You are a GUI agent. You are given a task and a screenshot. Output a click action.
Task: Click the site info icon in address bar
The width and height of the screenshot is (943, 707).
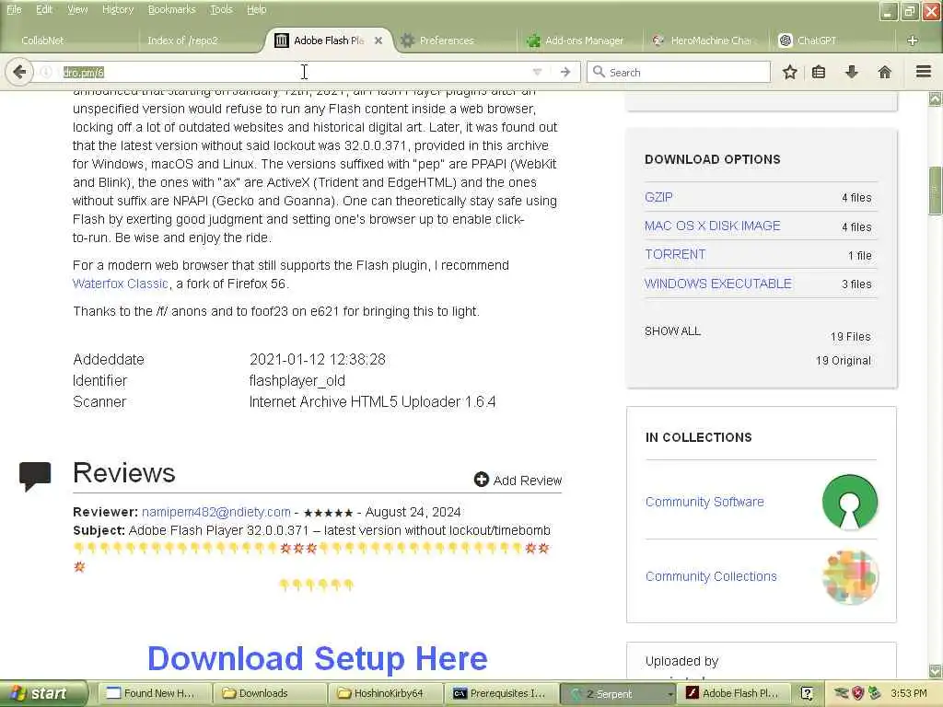coord(45,72)
